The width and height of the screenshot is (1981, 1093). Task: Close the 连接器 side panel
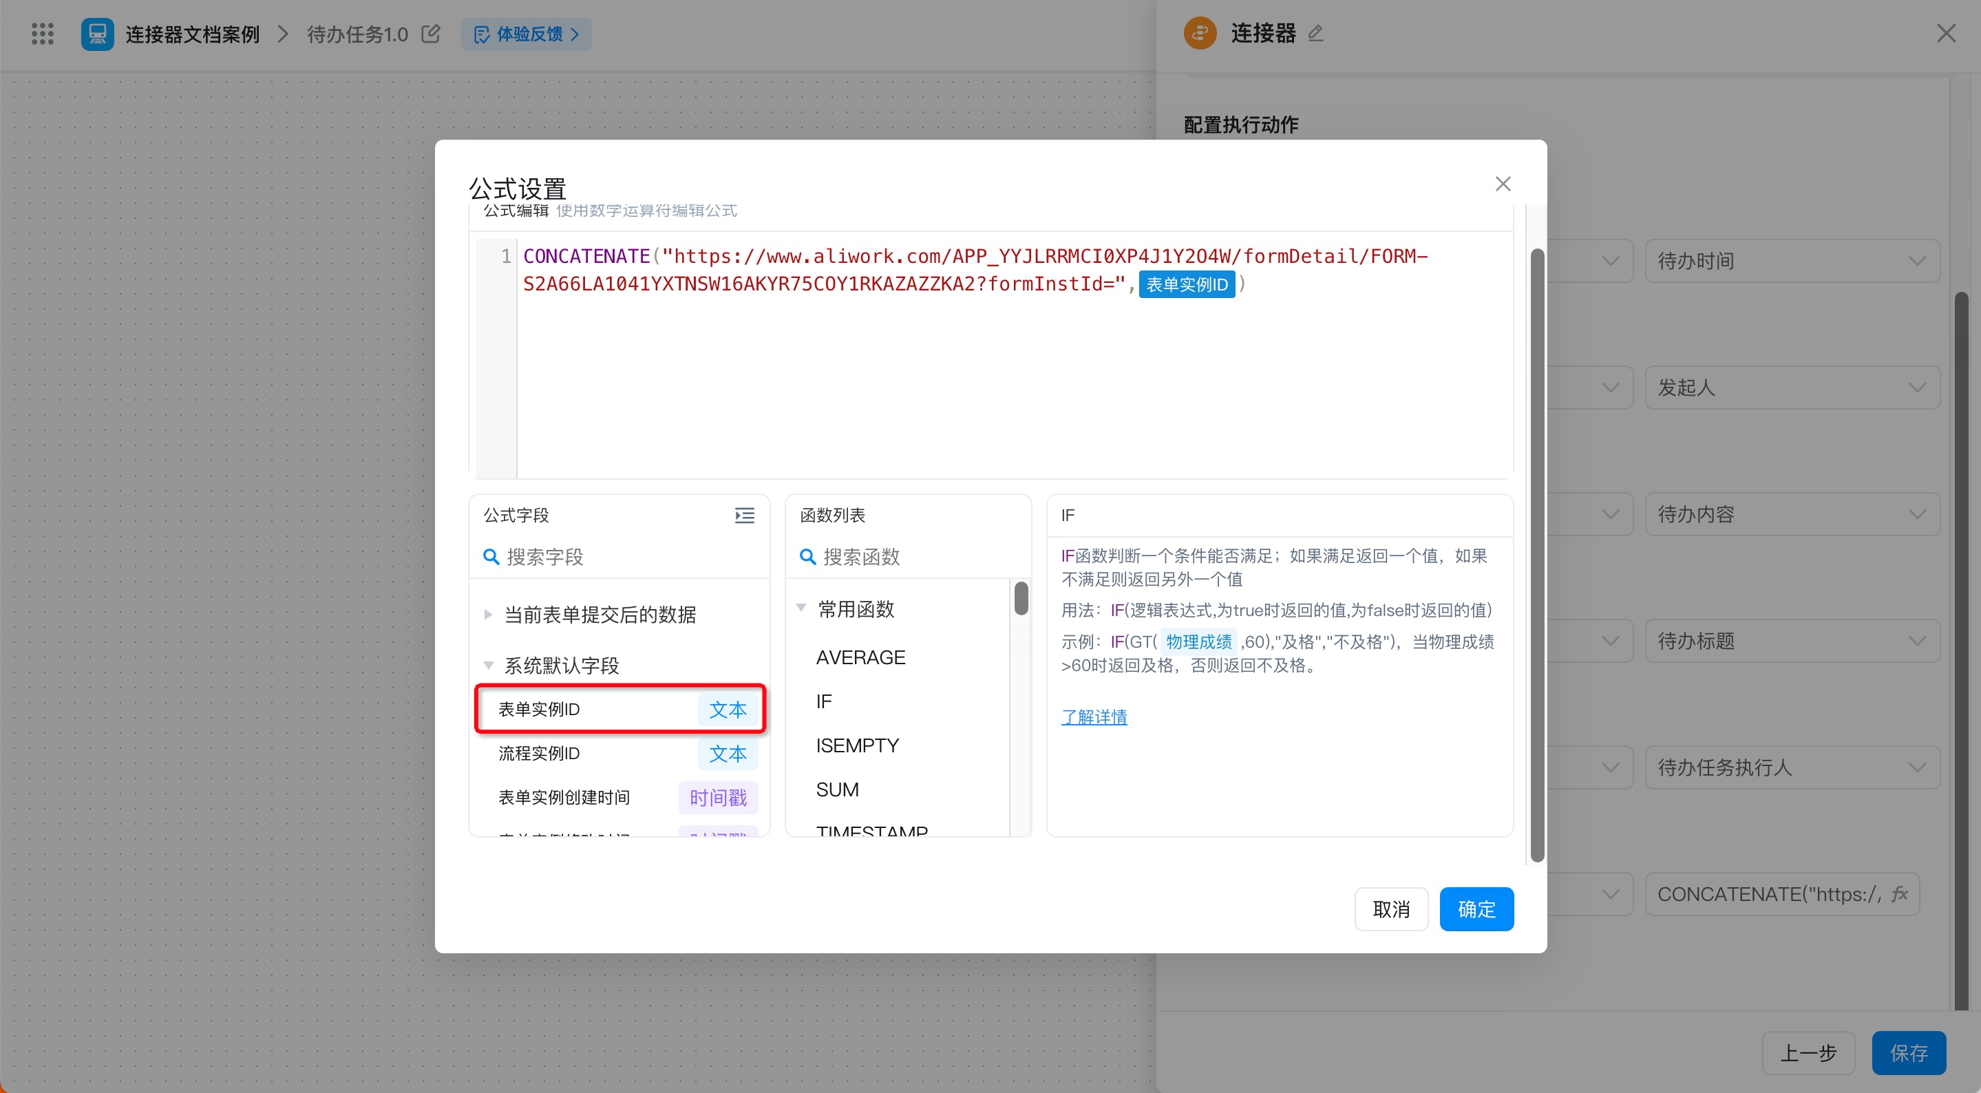(1946, 33)
